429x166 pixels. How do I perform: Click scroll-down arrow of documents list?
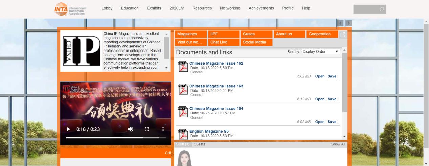pyautogui.click(x=345, y=136)
